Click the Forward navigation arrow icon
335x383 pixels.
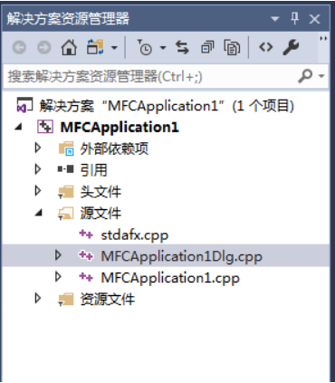tap(44, 47)
